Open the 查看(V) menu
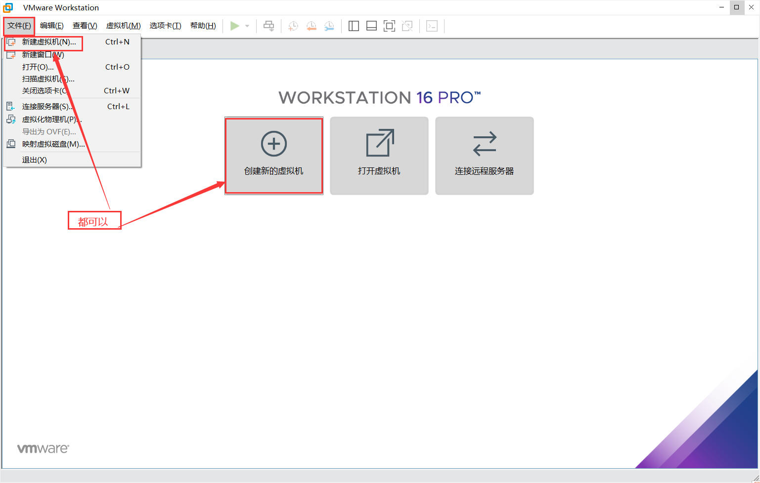The width and height of the screenshot is (760, 483). [x=85, y=26]
